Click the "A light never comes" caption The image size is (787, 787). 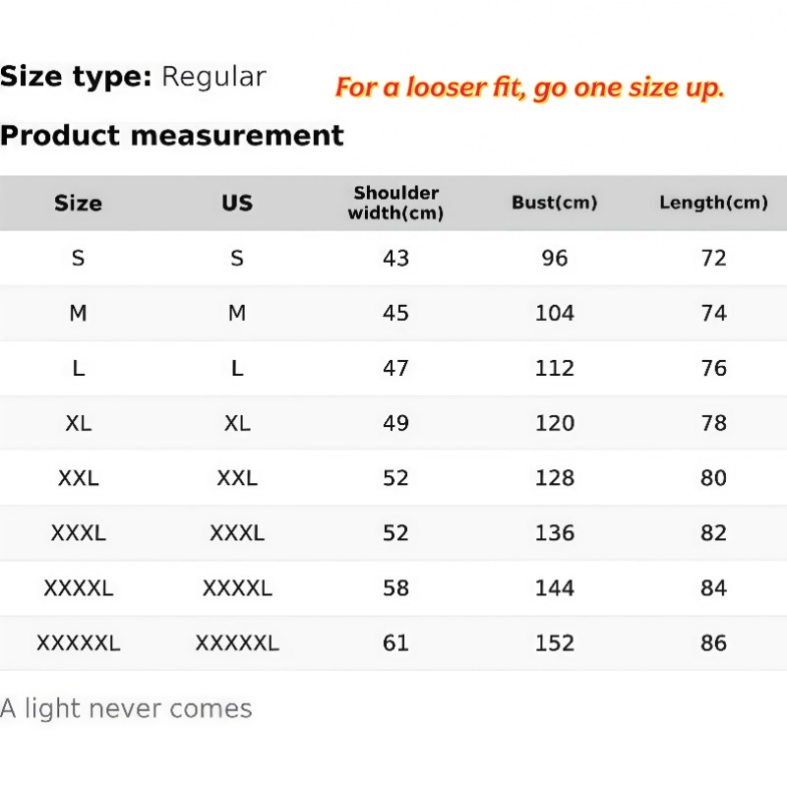coord(126,708)
